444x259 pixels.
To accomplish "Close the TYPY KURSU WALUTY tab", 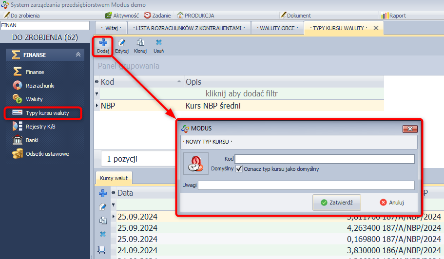I will point(376,28).
